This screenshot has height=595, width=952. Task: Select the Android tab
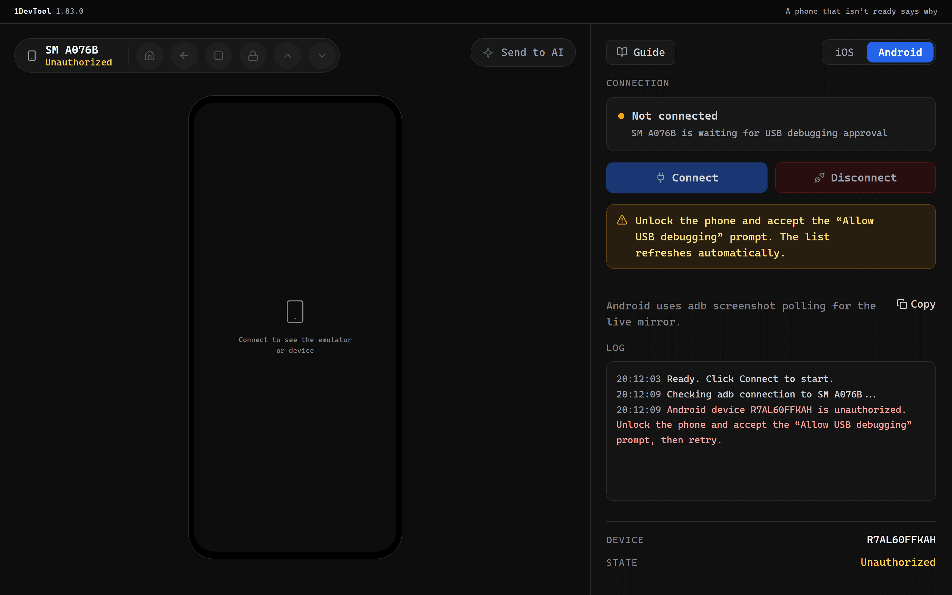(x=900, y=52)
